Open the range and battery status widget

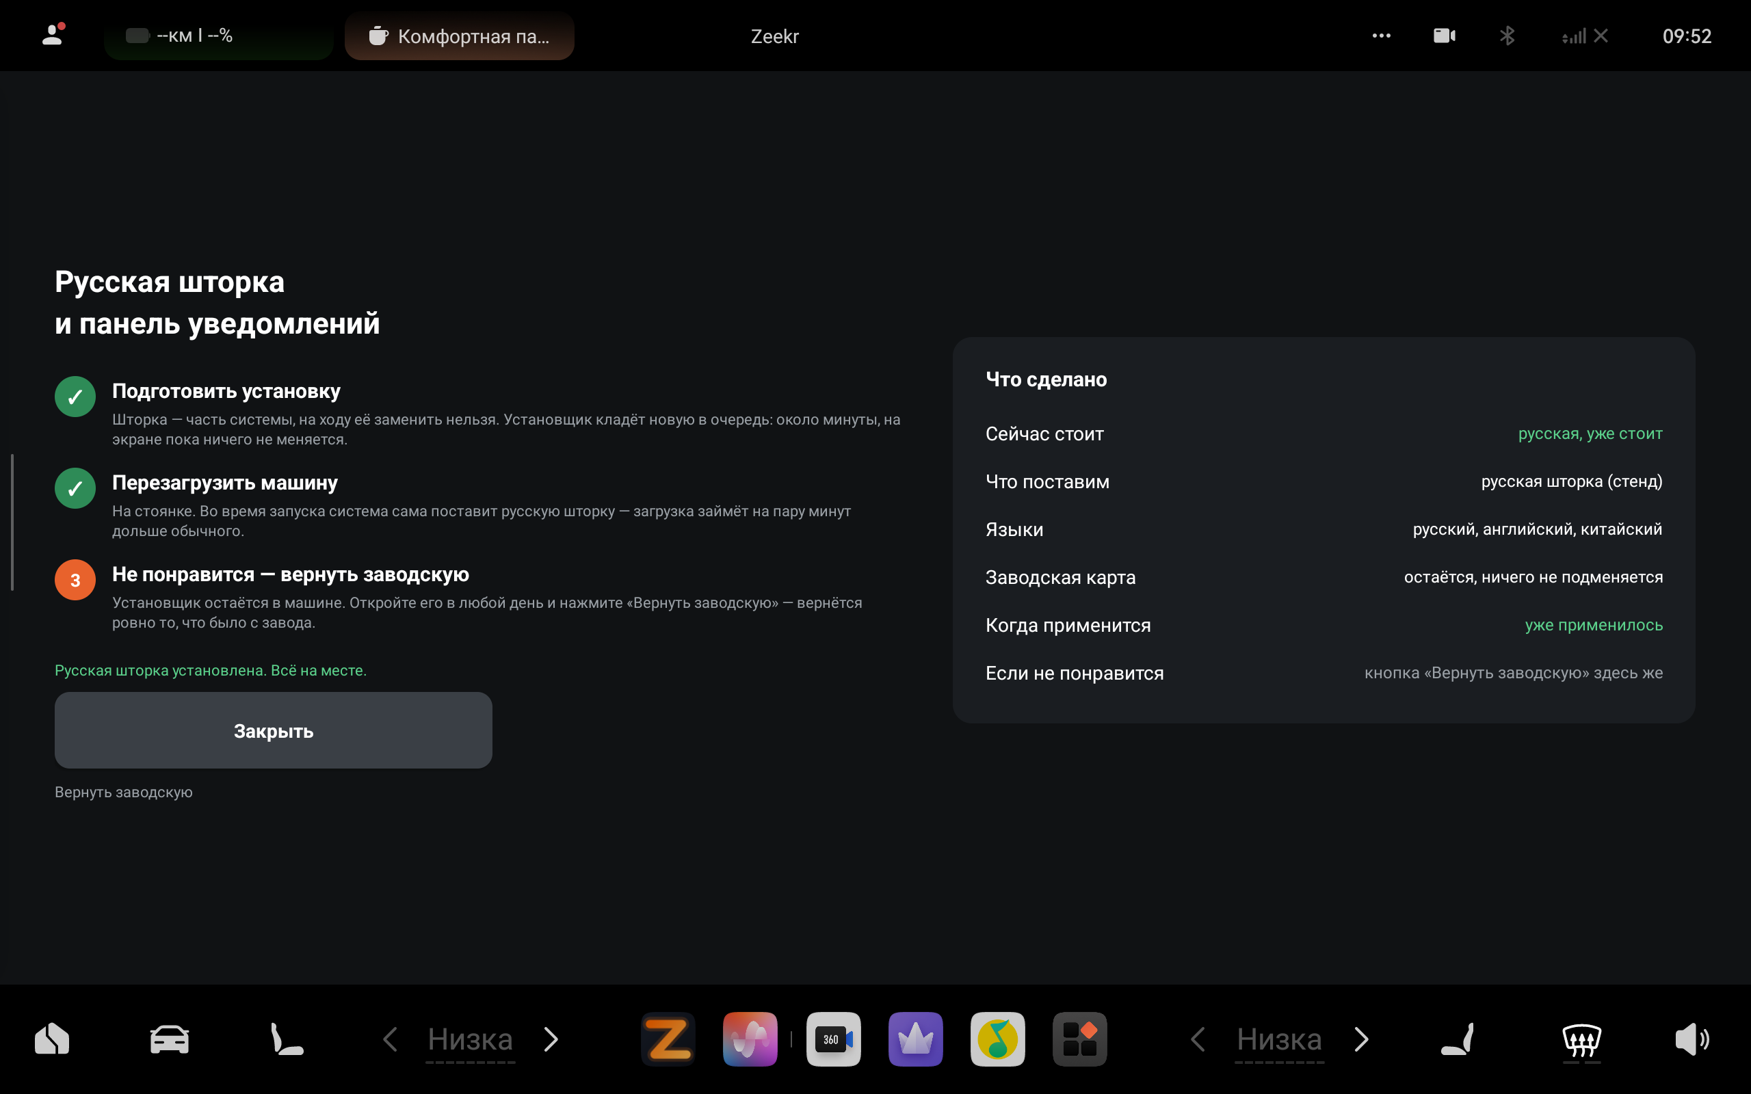(x=218, y=36)
